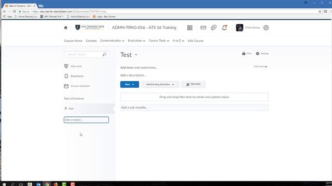Expand the Course Tools menu
The image size is (332, 186).
159,41
